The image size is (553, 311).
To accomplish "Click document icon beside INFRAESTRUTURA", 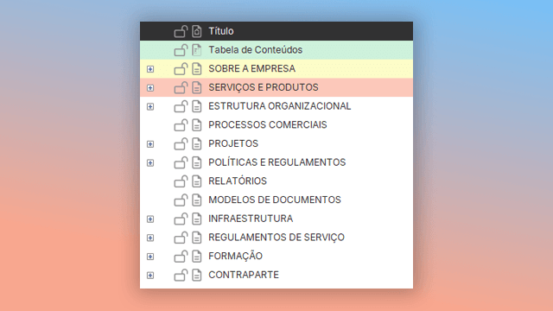I will tap(197, 219).
